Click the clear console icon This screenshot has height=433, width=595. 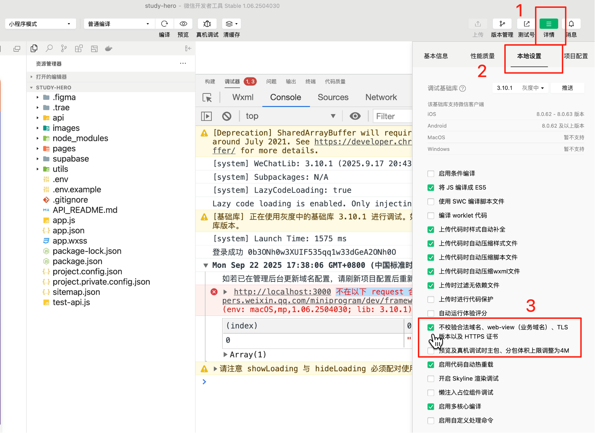(226, 116)
